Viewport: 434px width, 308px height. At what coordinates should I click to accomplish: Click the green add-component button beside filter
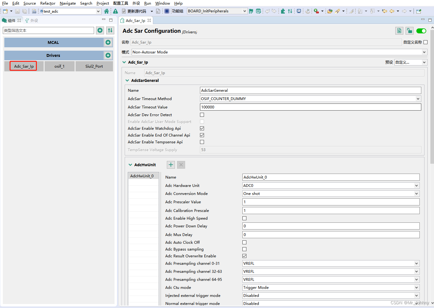(x=100, y=30)
